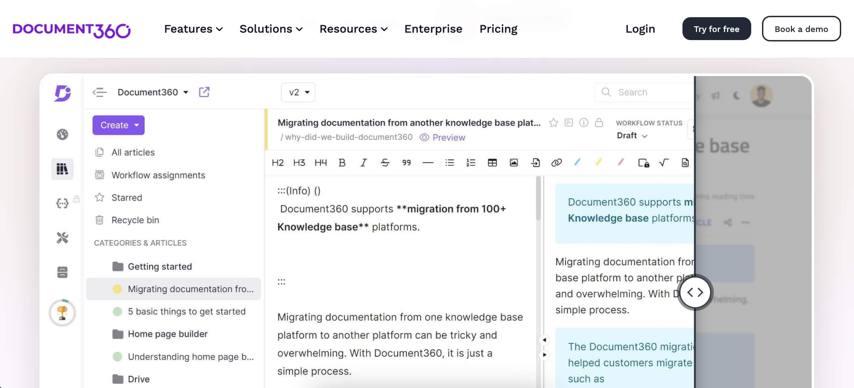This screenshot has width=854, height=388.
Task: Open the Analytics dashboard icon in sidebar
Action: [62, 134]
